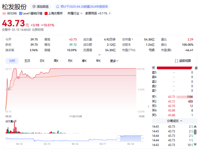Screen dimensions: 199x149
Task: Click the right handle of the range slider
Action: 143,138
